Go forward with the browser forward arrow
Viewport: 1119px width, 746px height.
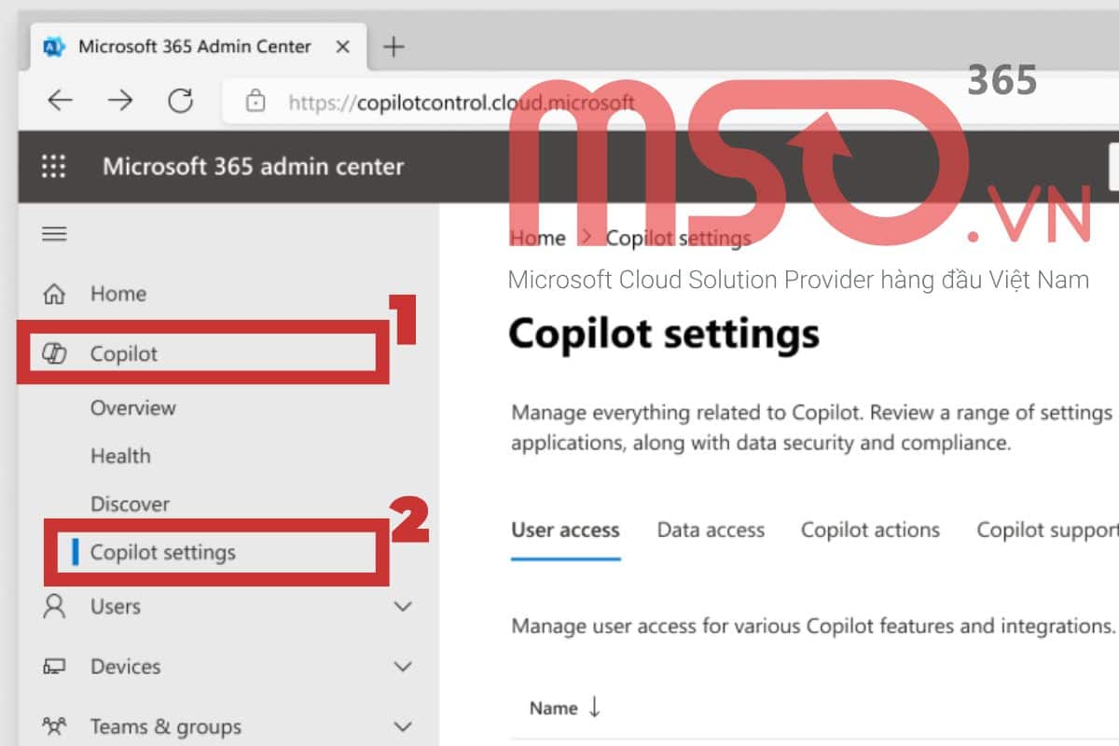[120, 101]
